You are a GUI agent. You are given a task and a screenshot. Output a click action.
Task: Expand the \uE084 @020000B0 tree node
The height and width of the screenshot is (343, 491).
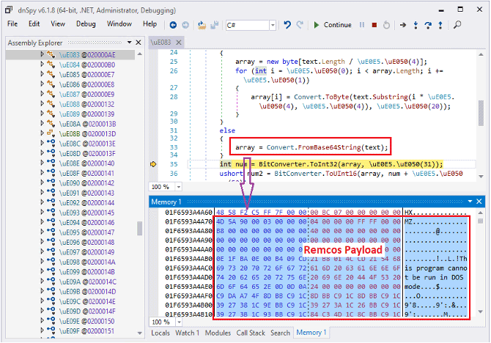pyautogui.click(x=43, y=64)
